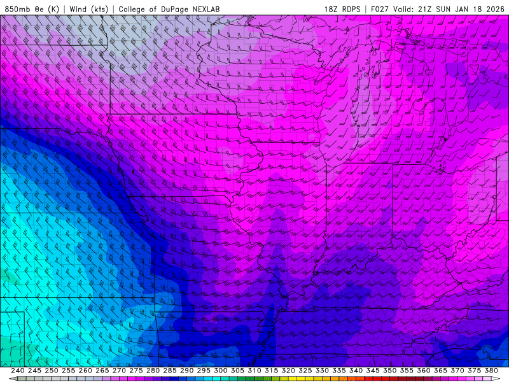
Task: Click the 245 value on the color scale
Action: pos(34,371)
